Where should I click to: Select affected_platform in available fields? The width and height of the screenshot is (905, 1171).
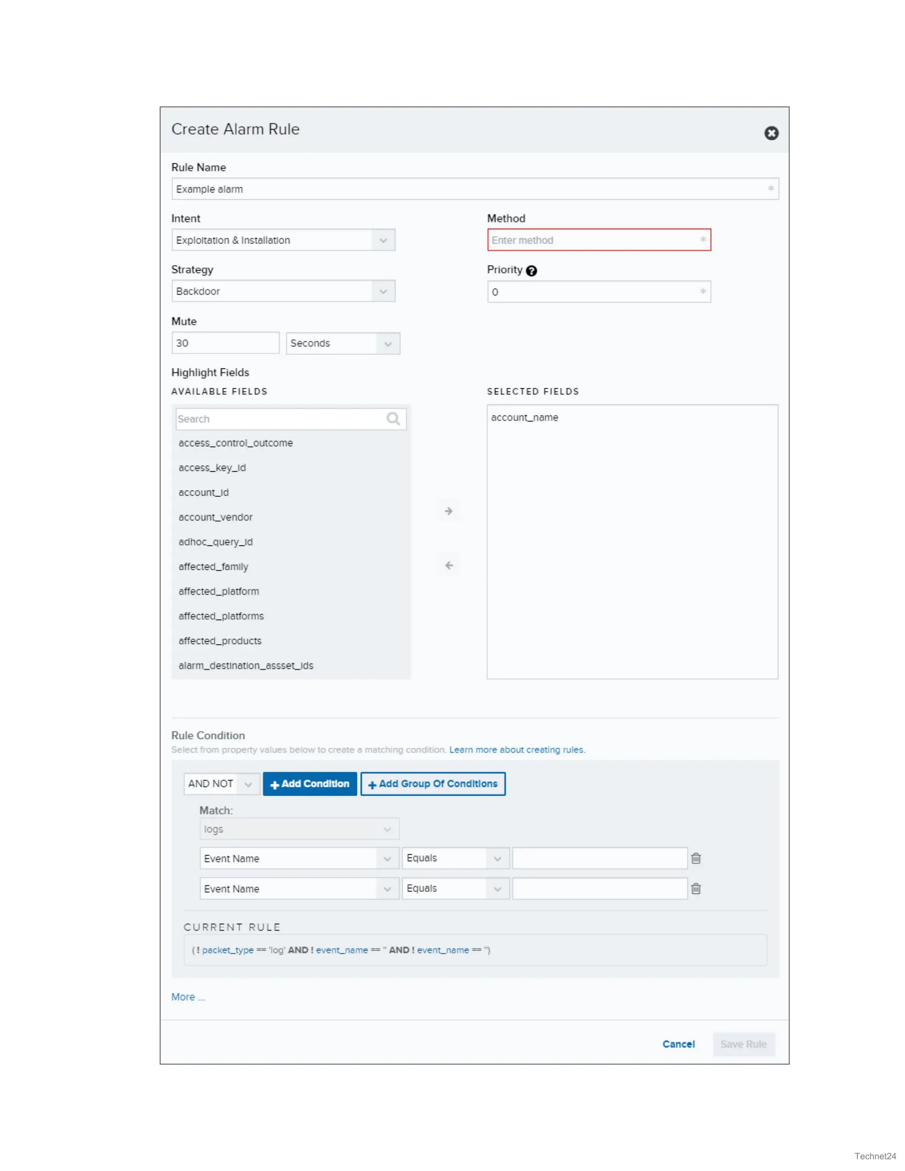click(x=219, y=591)
